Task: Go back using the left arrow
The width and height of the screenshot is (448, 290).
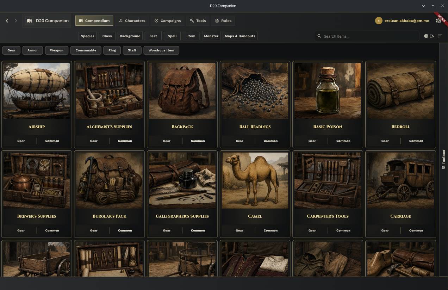Action: 7,21
